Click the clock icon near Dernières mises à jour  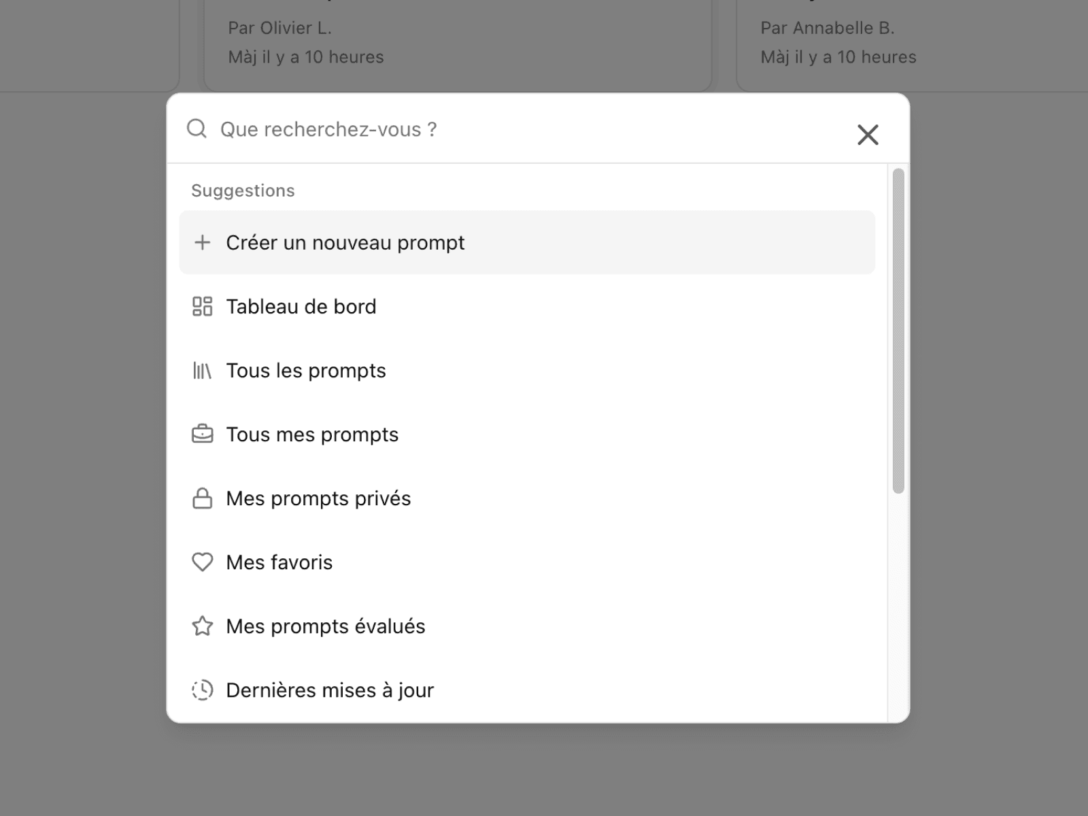tap(203, 690)
